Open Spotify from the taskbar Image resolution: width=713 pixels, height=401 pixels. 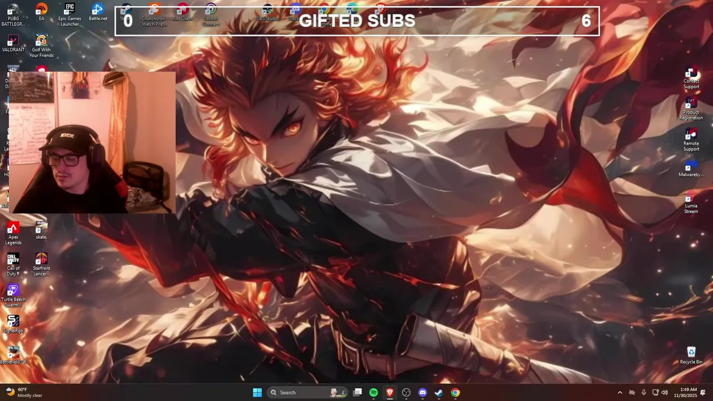(x=374, y=393)
